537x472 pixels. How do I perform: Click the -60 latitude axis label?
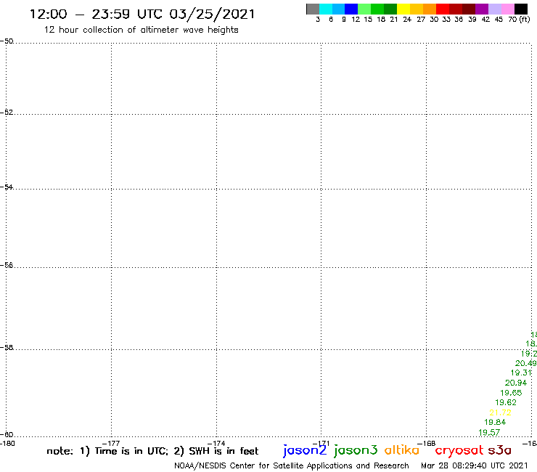click(7, 435)
